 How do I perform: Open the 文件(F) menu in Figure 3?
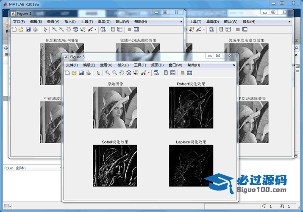72,65
